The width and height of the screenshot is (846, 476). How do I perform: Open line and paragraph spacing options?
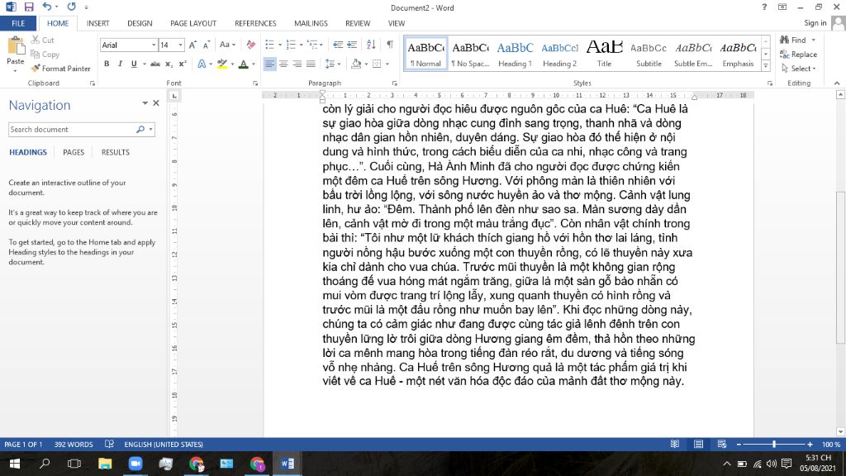click(330, 64)
